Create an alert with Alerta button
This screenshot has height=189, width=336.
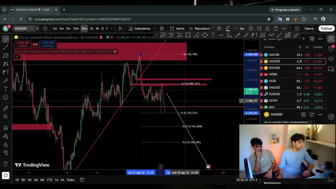point(177,28)
